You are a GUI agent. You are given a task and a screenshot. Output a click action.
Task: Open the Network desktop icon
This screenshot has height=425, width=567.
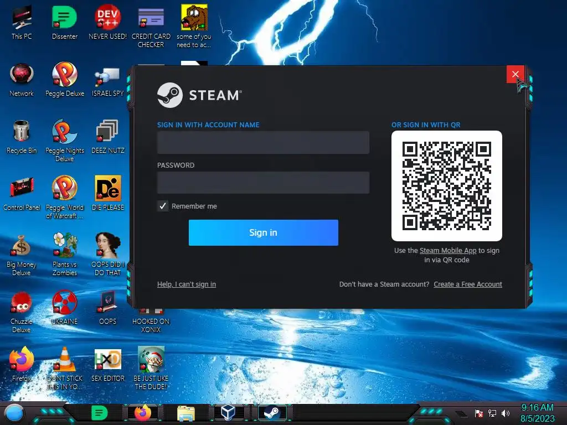[x=22, y=80]
